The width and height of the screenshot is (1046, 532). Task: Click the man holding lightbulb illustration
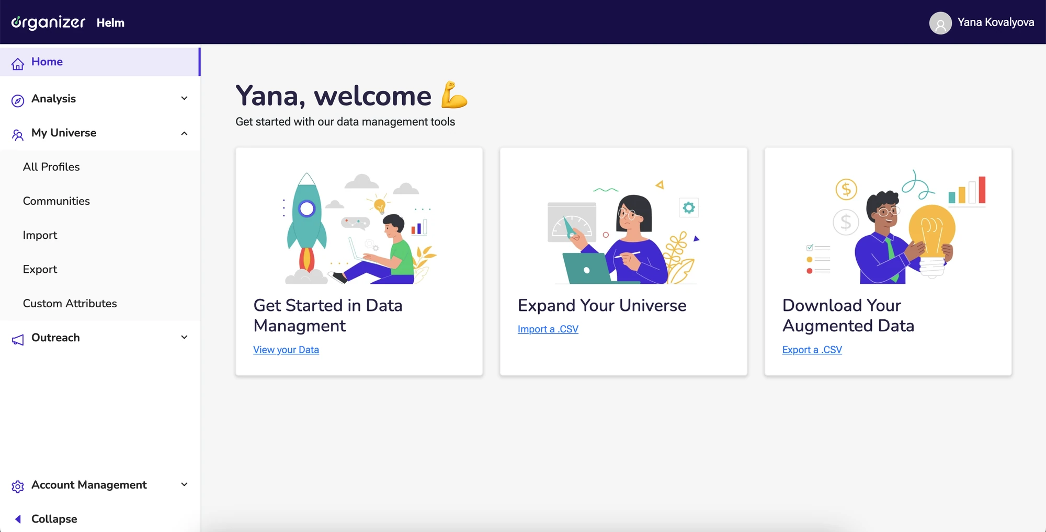click(895, 227)
